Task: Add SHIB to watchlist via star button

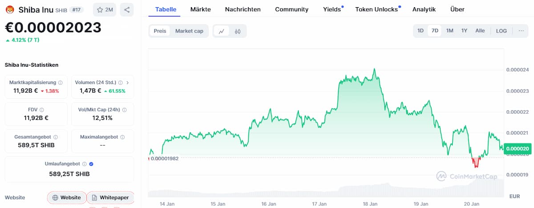Action: [x=105, y=9]
